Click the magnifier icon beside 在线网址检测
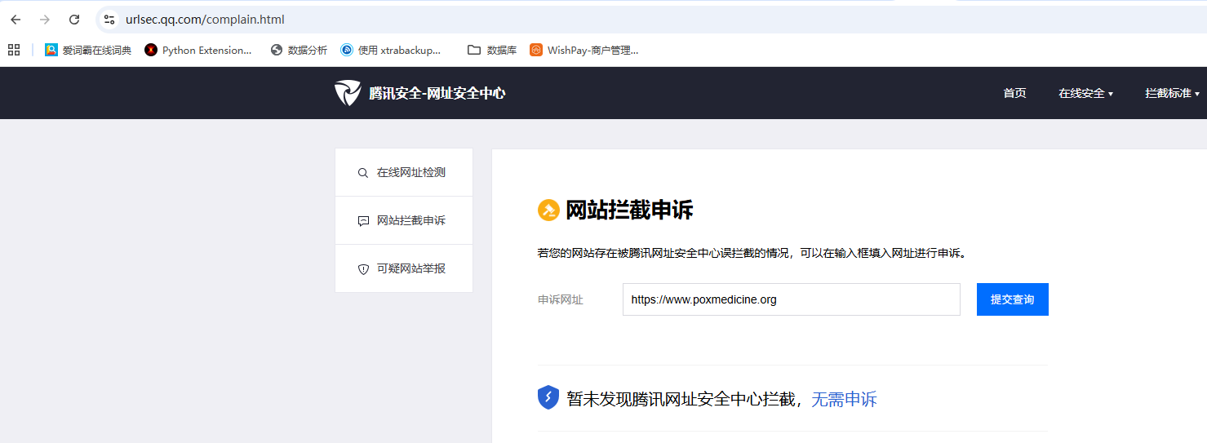 [x=363, y=173]
